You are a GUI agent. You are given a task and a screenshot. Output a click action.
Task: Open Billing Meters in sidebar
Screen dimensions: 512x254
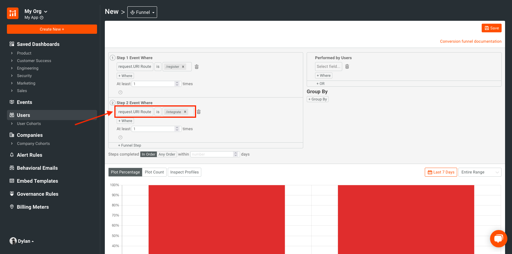(33, 207)
